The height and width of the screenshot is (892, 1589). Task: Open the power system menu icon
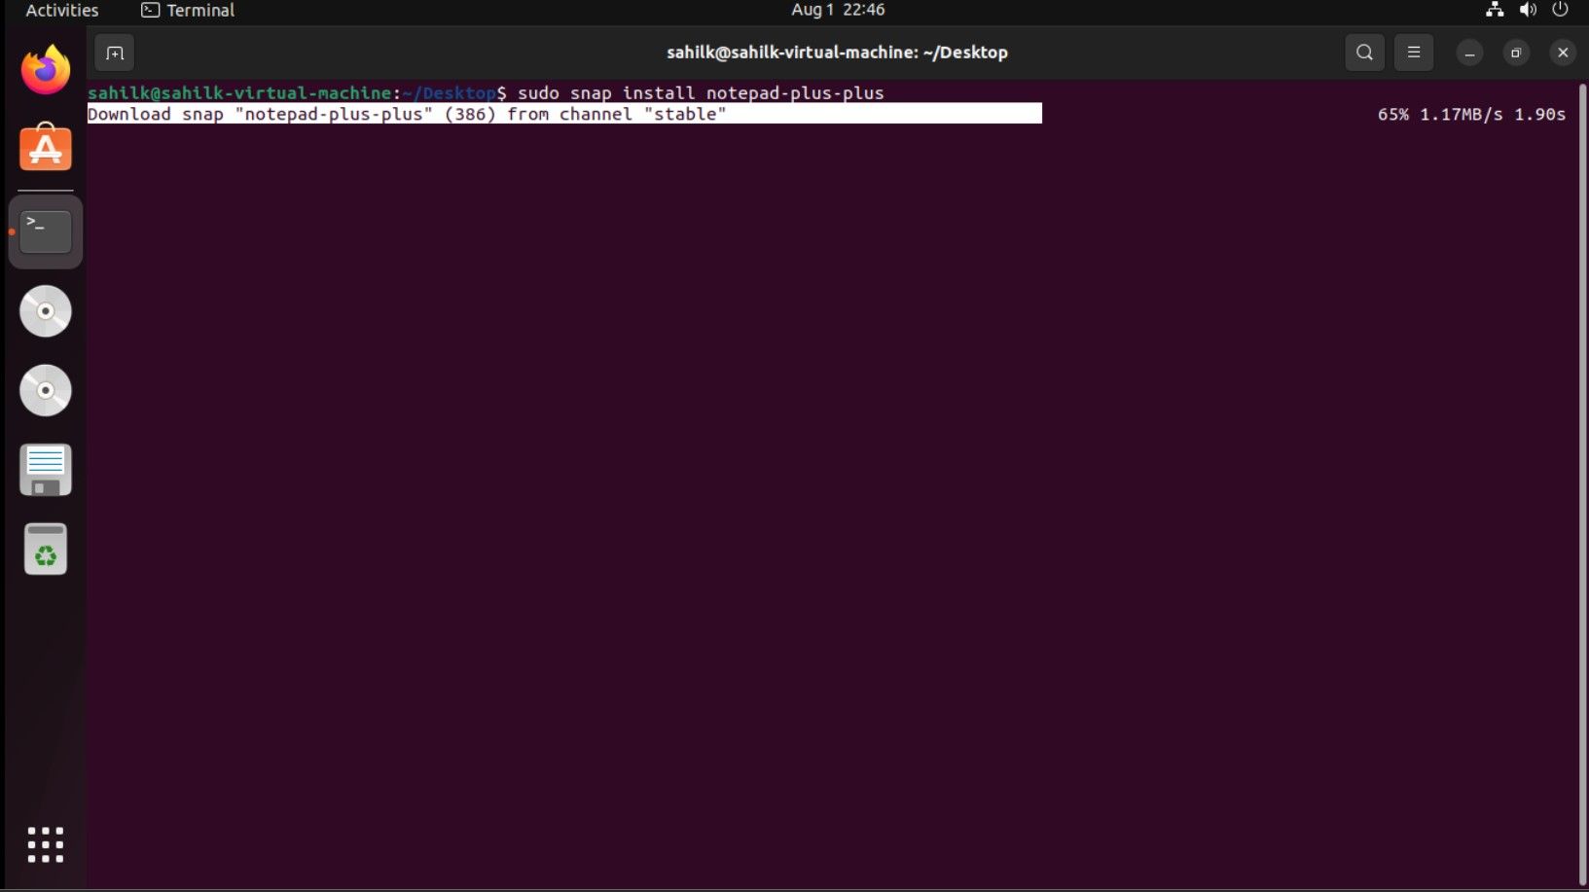pyautogui.click(x=1561, y=10)
